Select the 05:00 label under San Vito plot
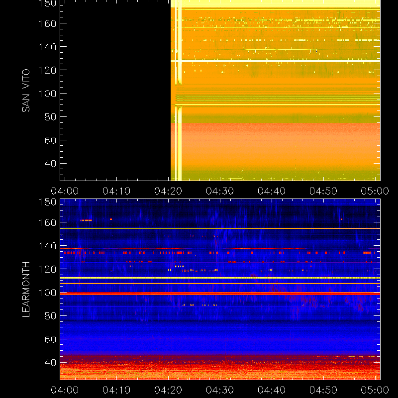Image resolution: width=398 pixels, height=398 pixels. pyautogui.click(x=375, y=191)
